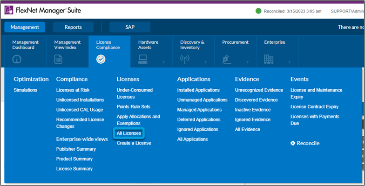This screenshot has height=186, width=365.
Task: Switch to the Reports tab
Action: [x=73, y=27]
